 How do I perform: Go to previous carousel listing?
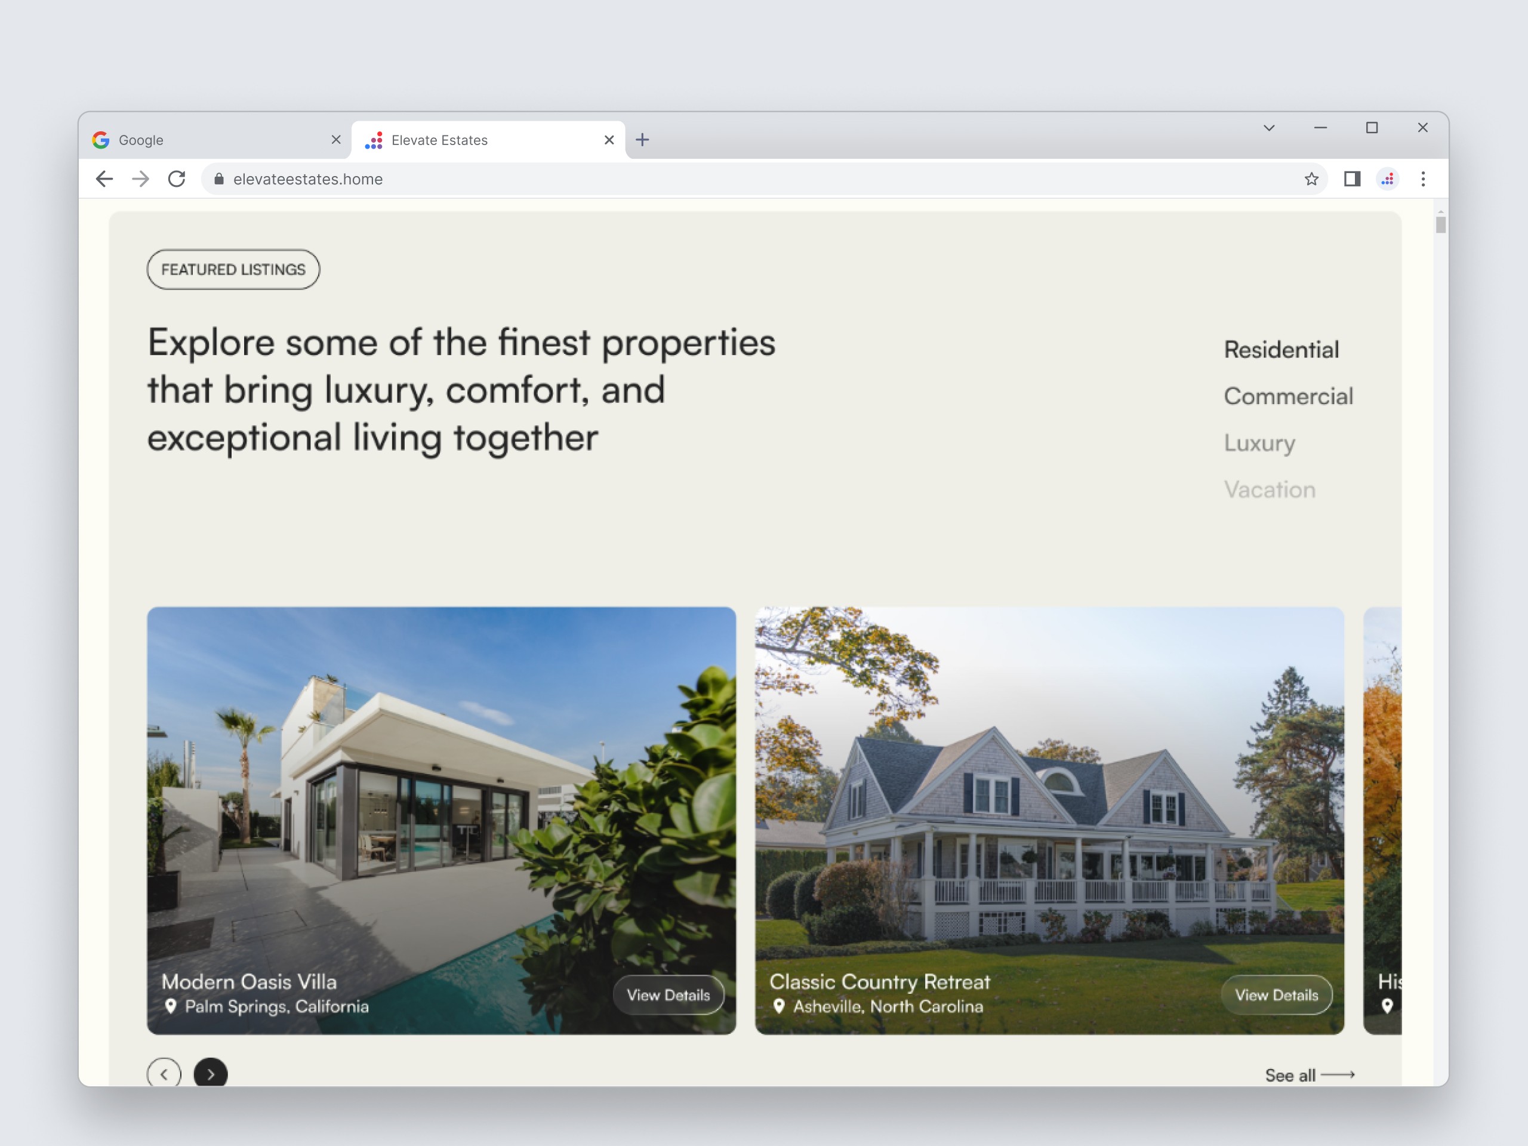point(164,1073)
